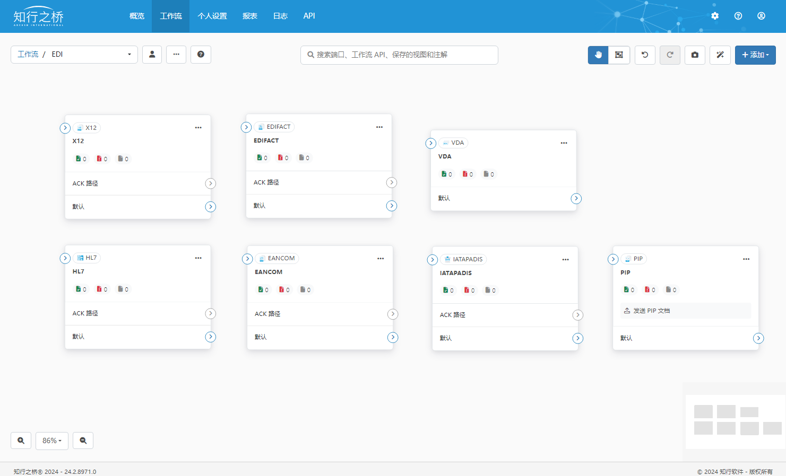Click the workspace members person icon

click(x=152, y=55)
